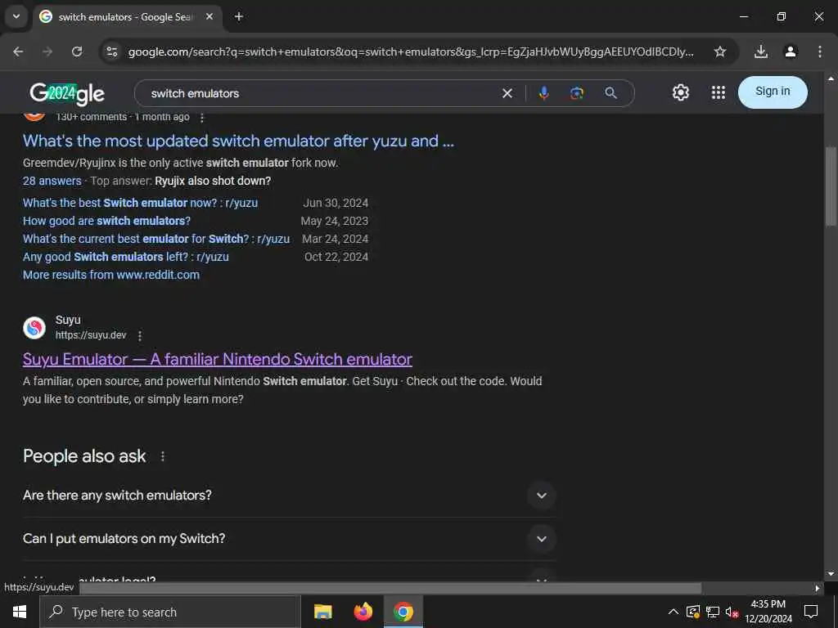Click the horizontal scrollbar thumb
The height and width of the screenshot is (628, 838).
point(390,588)
